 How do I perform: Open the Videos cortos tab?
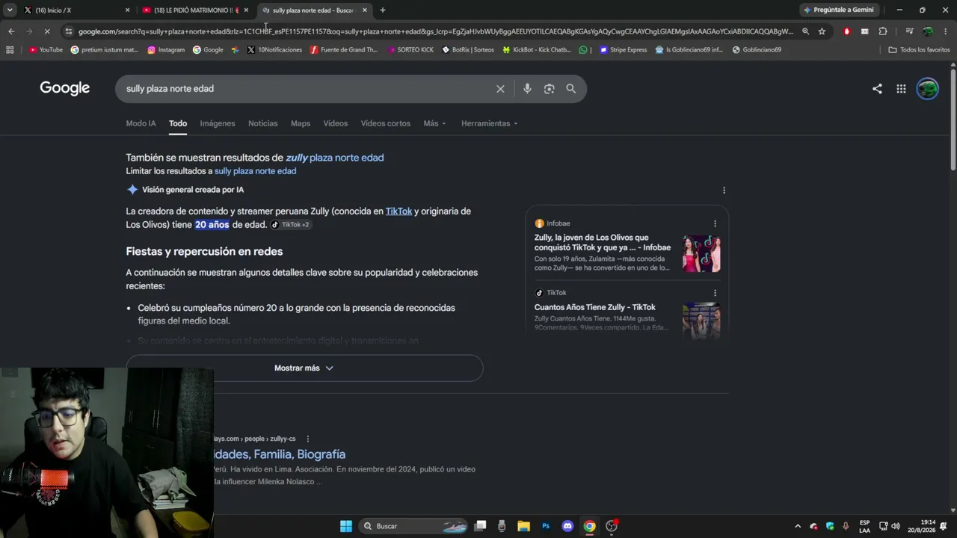[x=386, y=123]
